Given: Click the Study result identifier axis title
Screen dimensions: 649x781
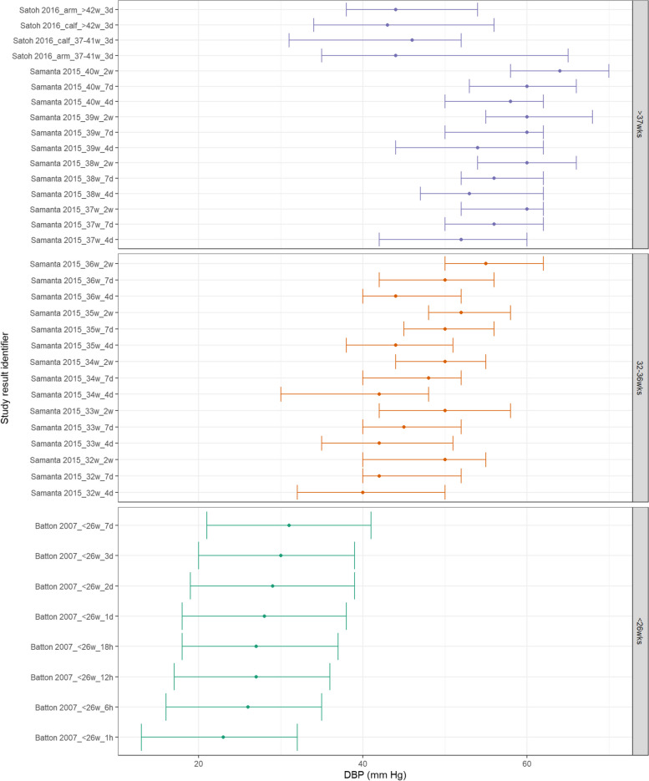Looking at the screenshot, I should [x=8, y=378].
